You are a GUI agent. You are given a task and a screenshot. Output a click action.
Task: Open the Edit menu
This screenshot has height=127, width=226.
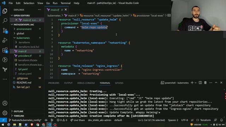[18, 3]
